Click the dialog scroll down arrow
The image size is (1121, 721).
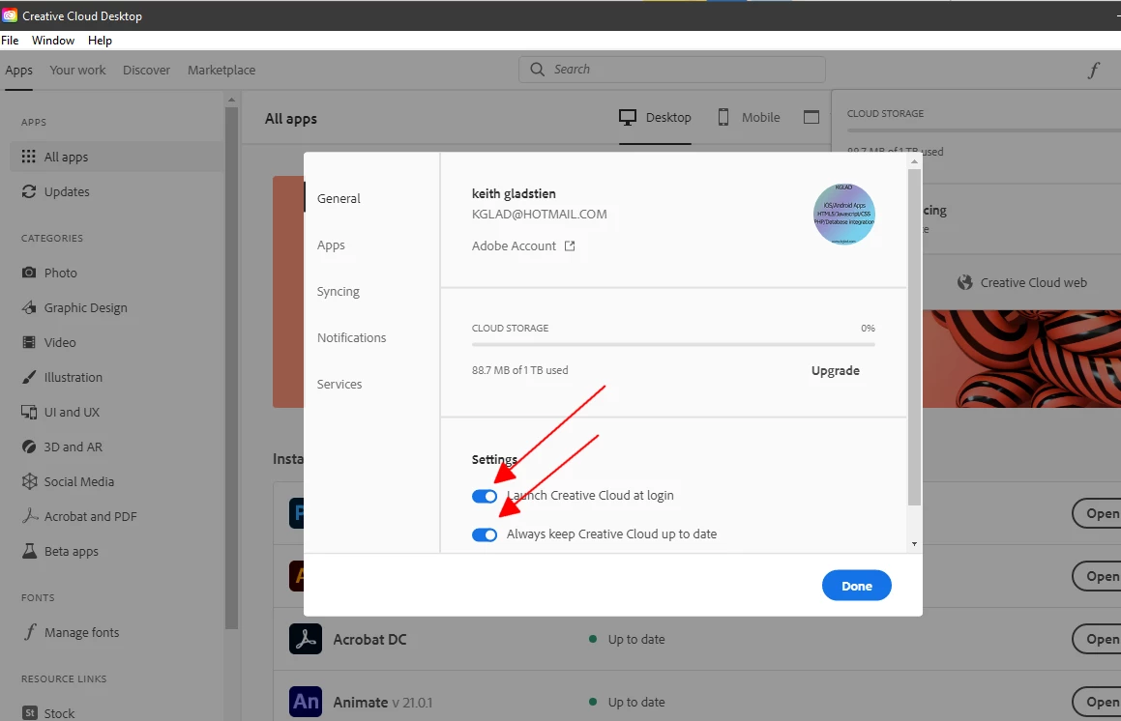point(914,544)
